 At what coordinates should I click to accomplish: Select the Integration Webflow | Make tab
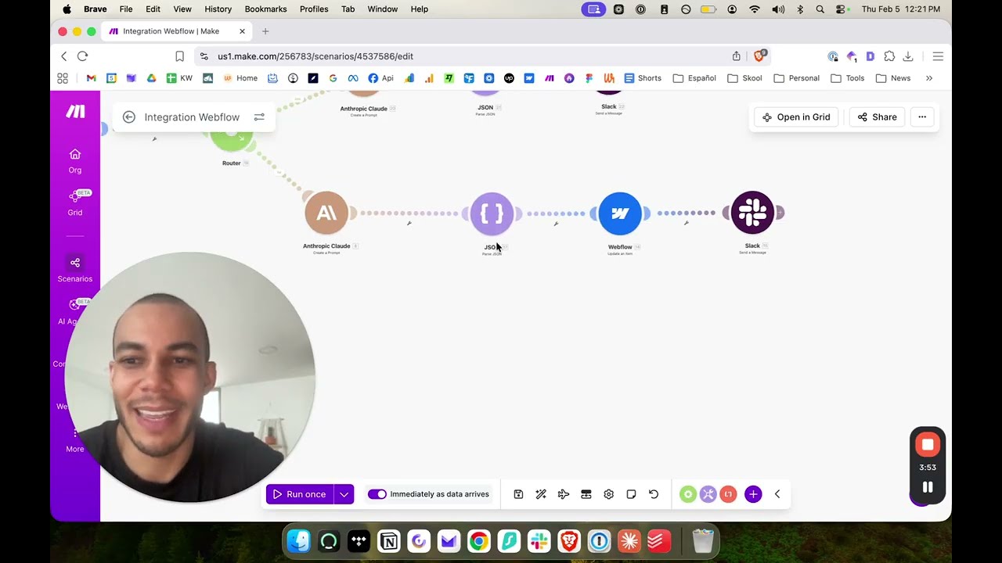pyautogui.click(x=177, y=31)
